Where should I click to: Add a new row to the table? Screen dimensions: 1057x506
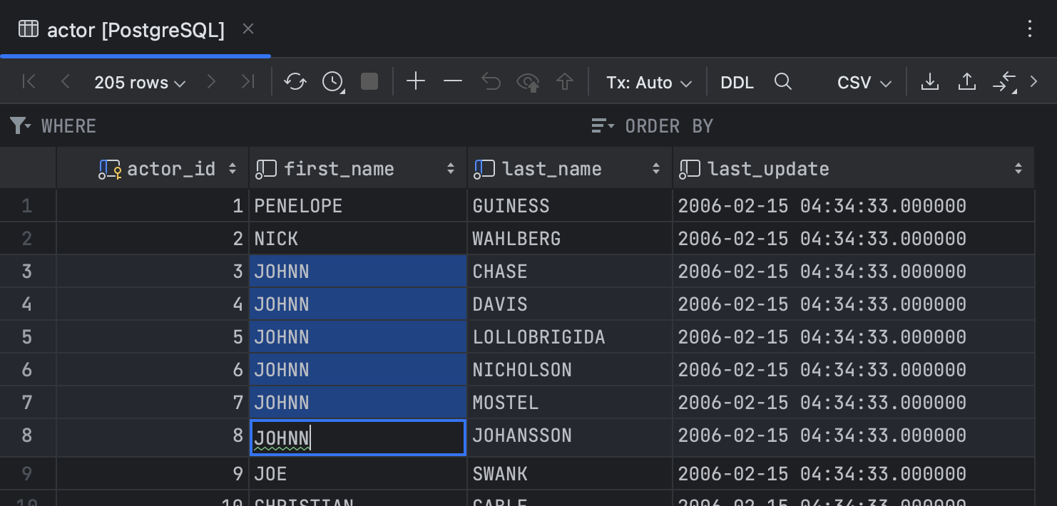[x=416, y=81]
